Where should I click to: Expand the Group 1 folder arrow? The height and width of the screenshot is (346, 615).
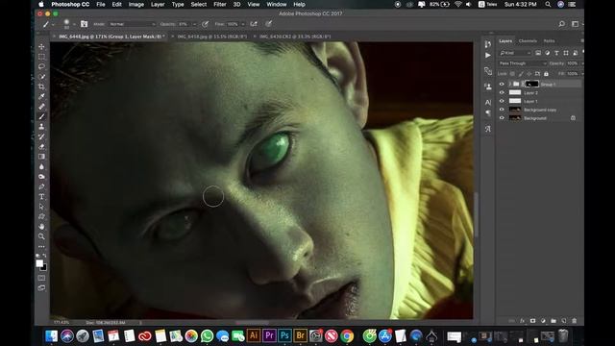click(x=510, y=84)
